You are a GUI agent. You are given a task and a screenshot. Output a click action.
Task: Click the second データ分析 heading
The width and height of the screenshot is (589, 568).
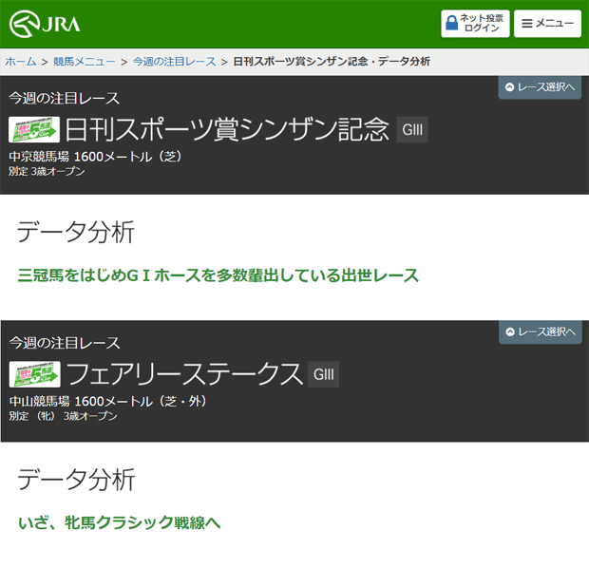pos(76,480)
